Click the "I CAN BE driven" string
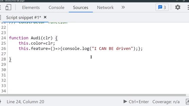 (112, 49)
